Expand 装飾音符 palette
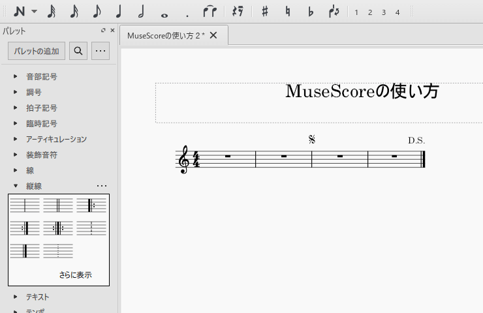The image size is (483, 313). tap(16, 155)
